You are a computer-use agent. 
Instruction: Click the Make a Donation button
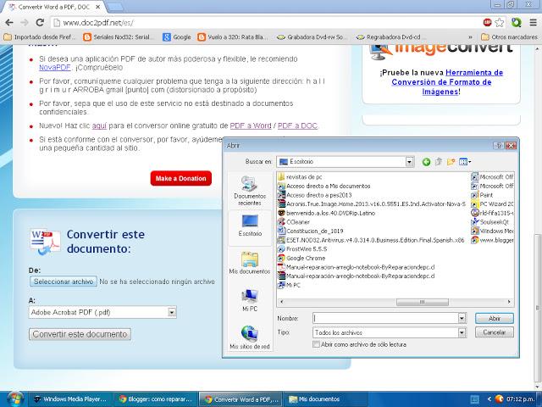point(180,178)
